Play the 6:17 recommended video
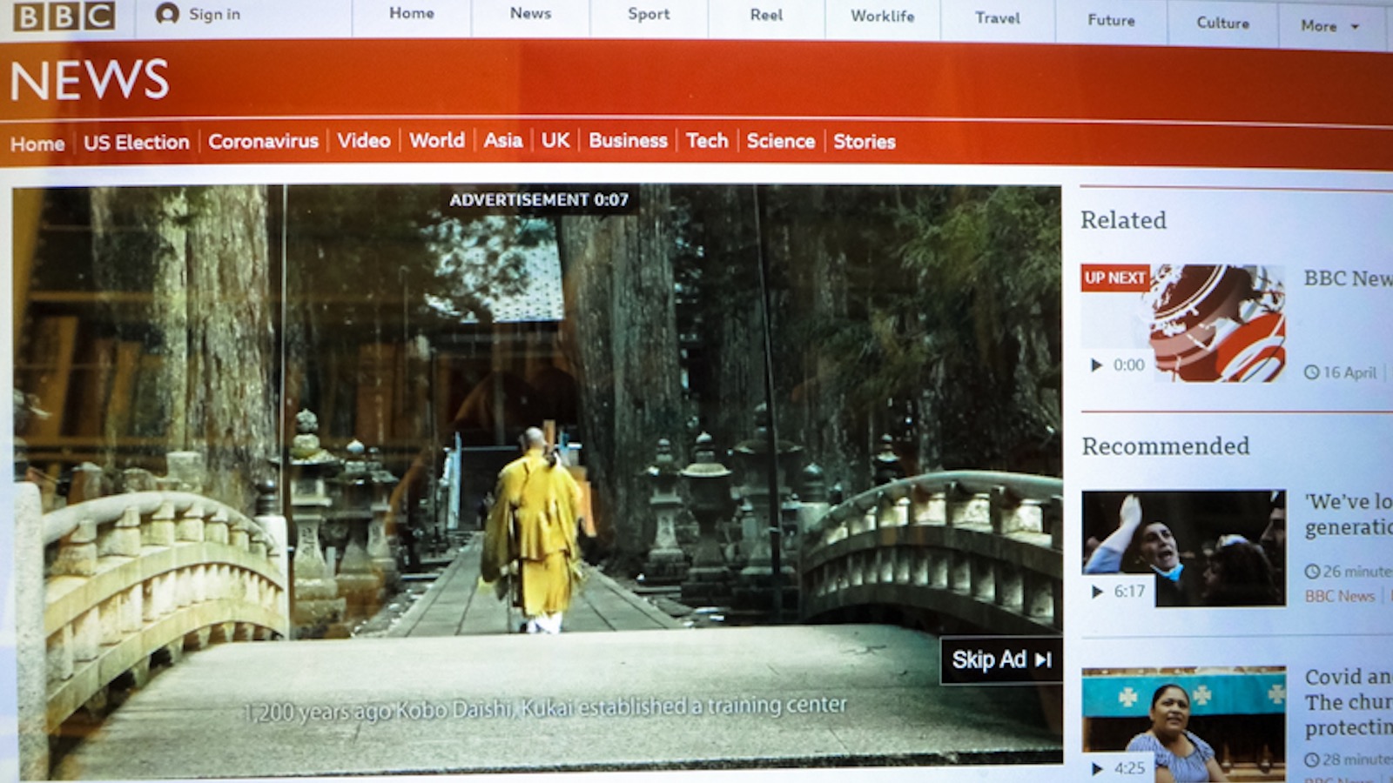Viewport: 1393px width, 783px height. click(1119, 592)
